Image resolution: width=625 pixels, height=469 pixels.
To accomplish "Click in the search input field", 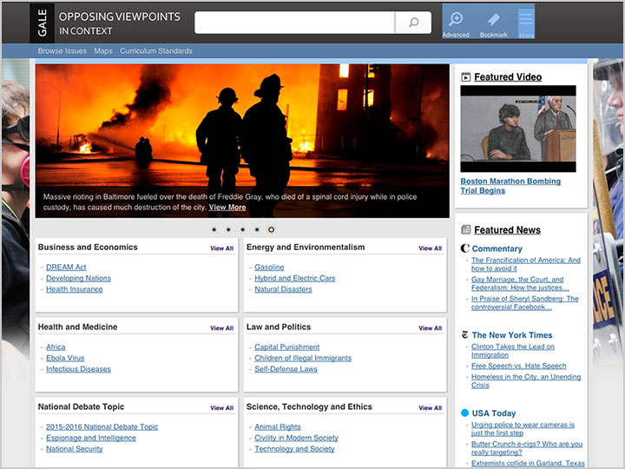I will click(x=294, y=23).
